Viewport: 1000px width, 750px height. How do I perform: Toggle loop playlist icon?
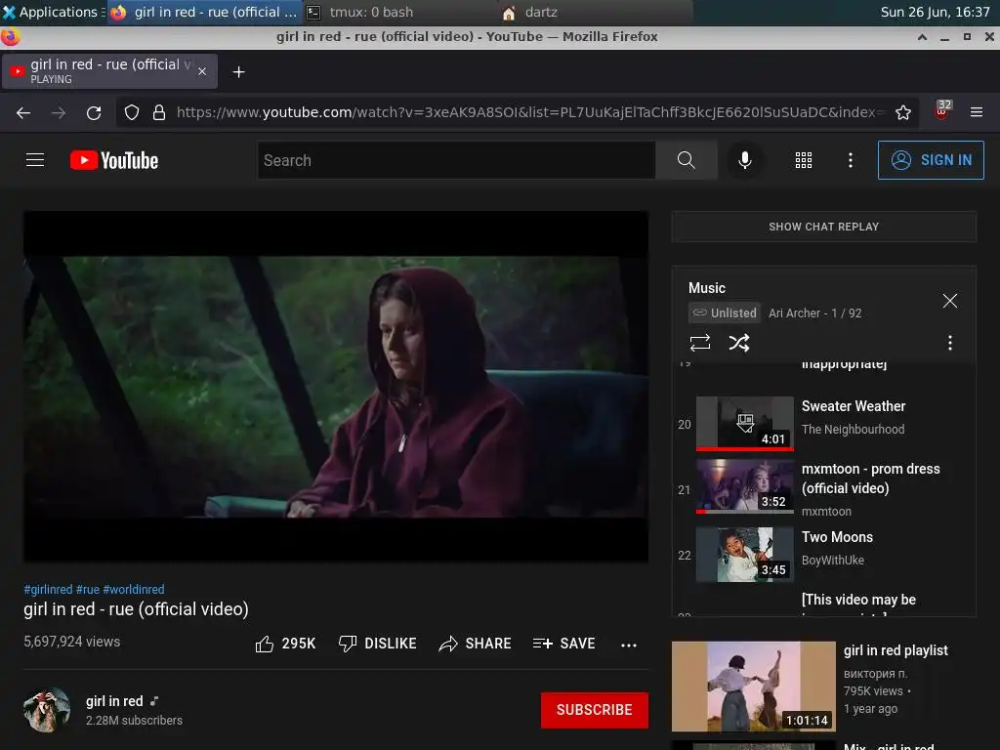[x=699, y=343]
